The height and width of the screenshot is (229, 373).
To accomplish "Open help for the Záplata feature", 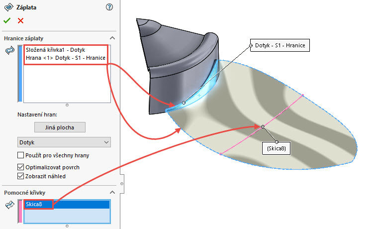I will [x=109, y=7].
